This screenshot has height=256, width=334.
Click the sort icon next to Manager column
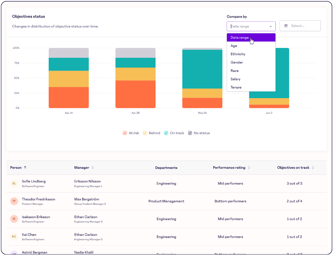[x=93, y=168]
